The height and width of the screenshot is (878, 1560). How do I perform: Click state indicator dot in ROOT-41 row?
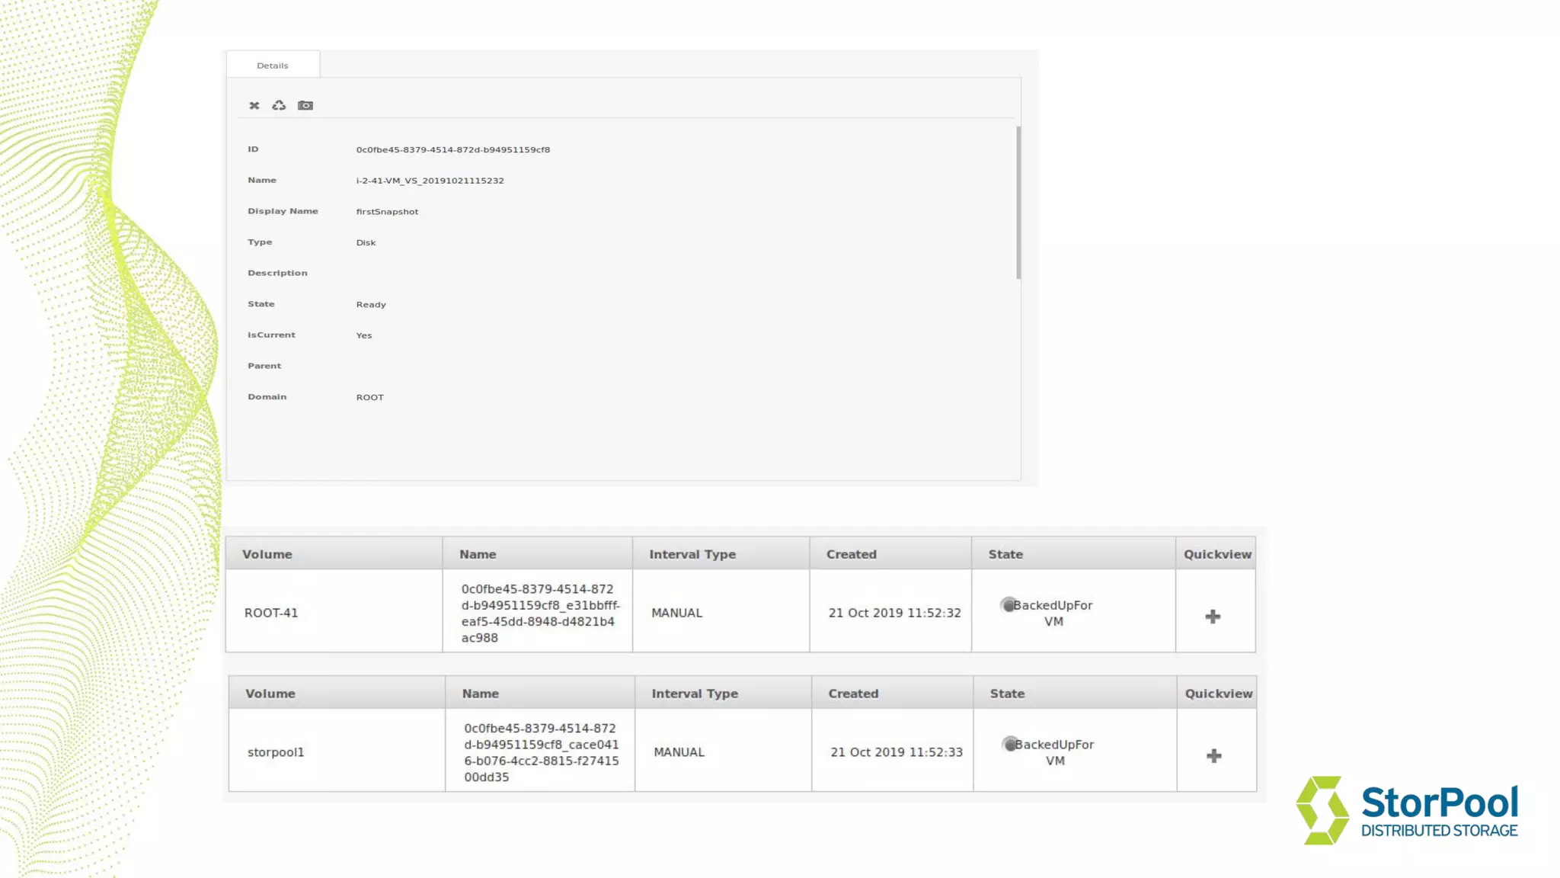[1008, 605]
